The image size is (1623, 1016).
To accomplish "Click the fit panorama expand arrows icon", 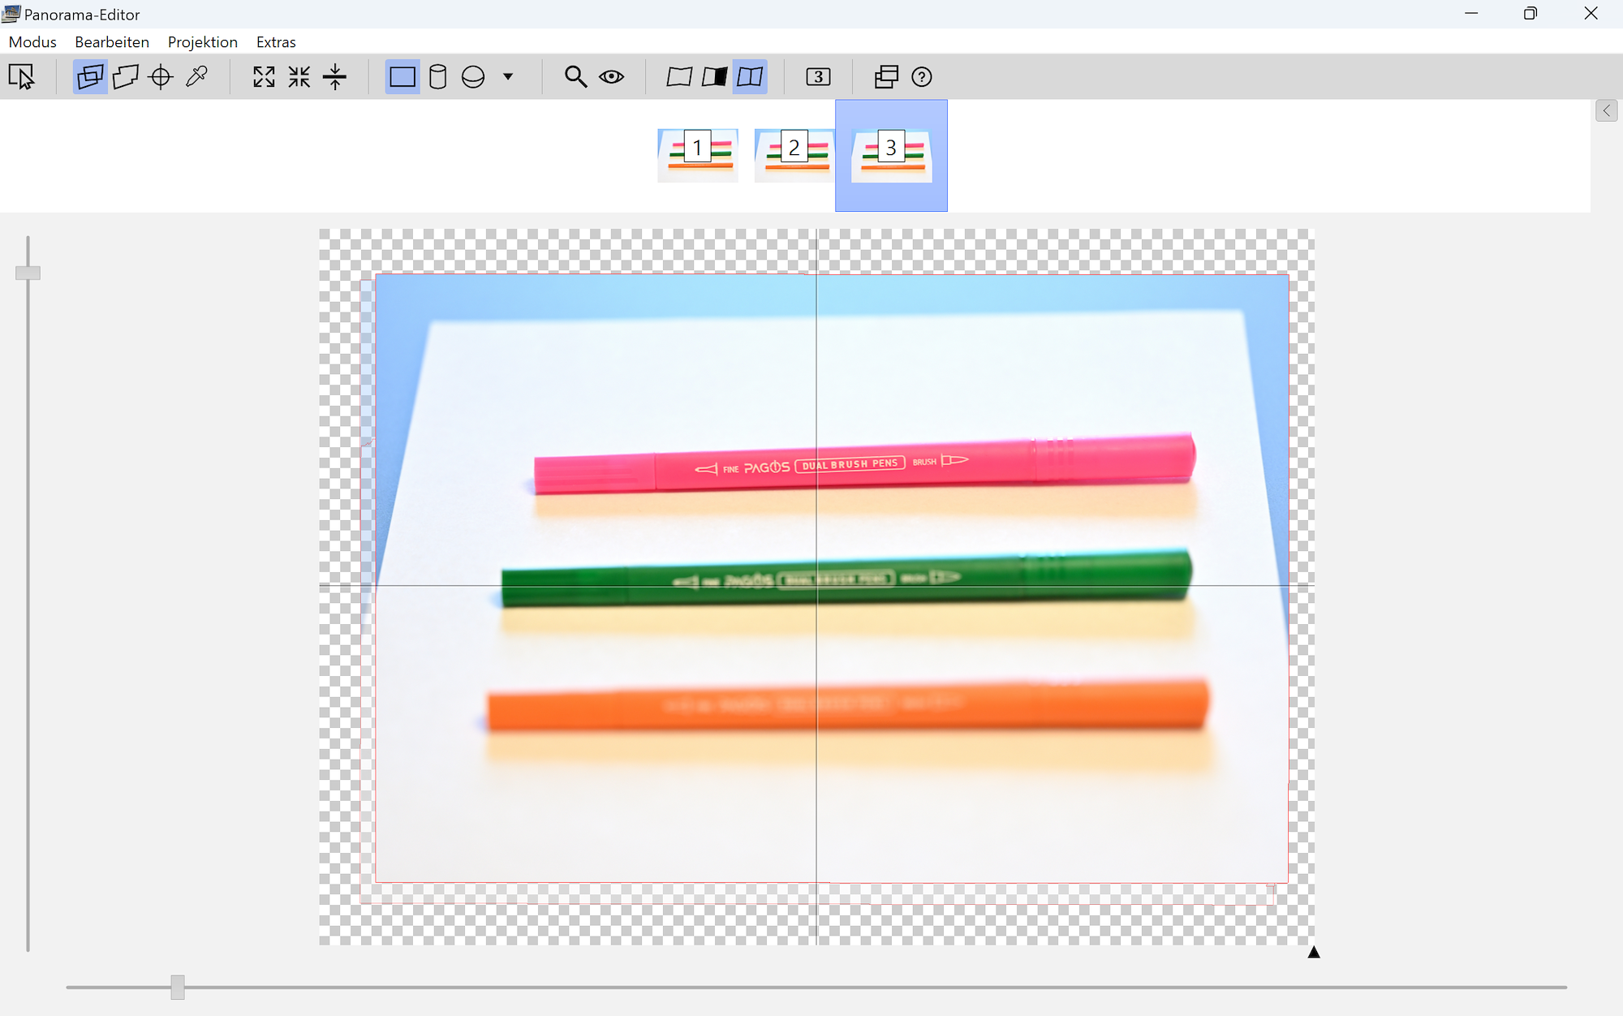I will click(264, 77).
